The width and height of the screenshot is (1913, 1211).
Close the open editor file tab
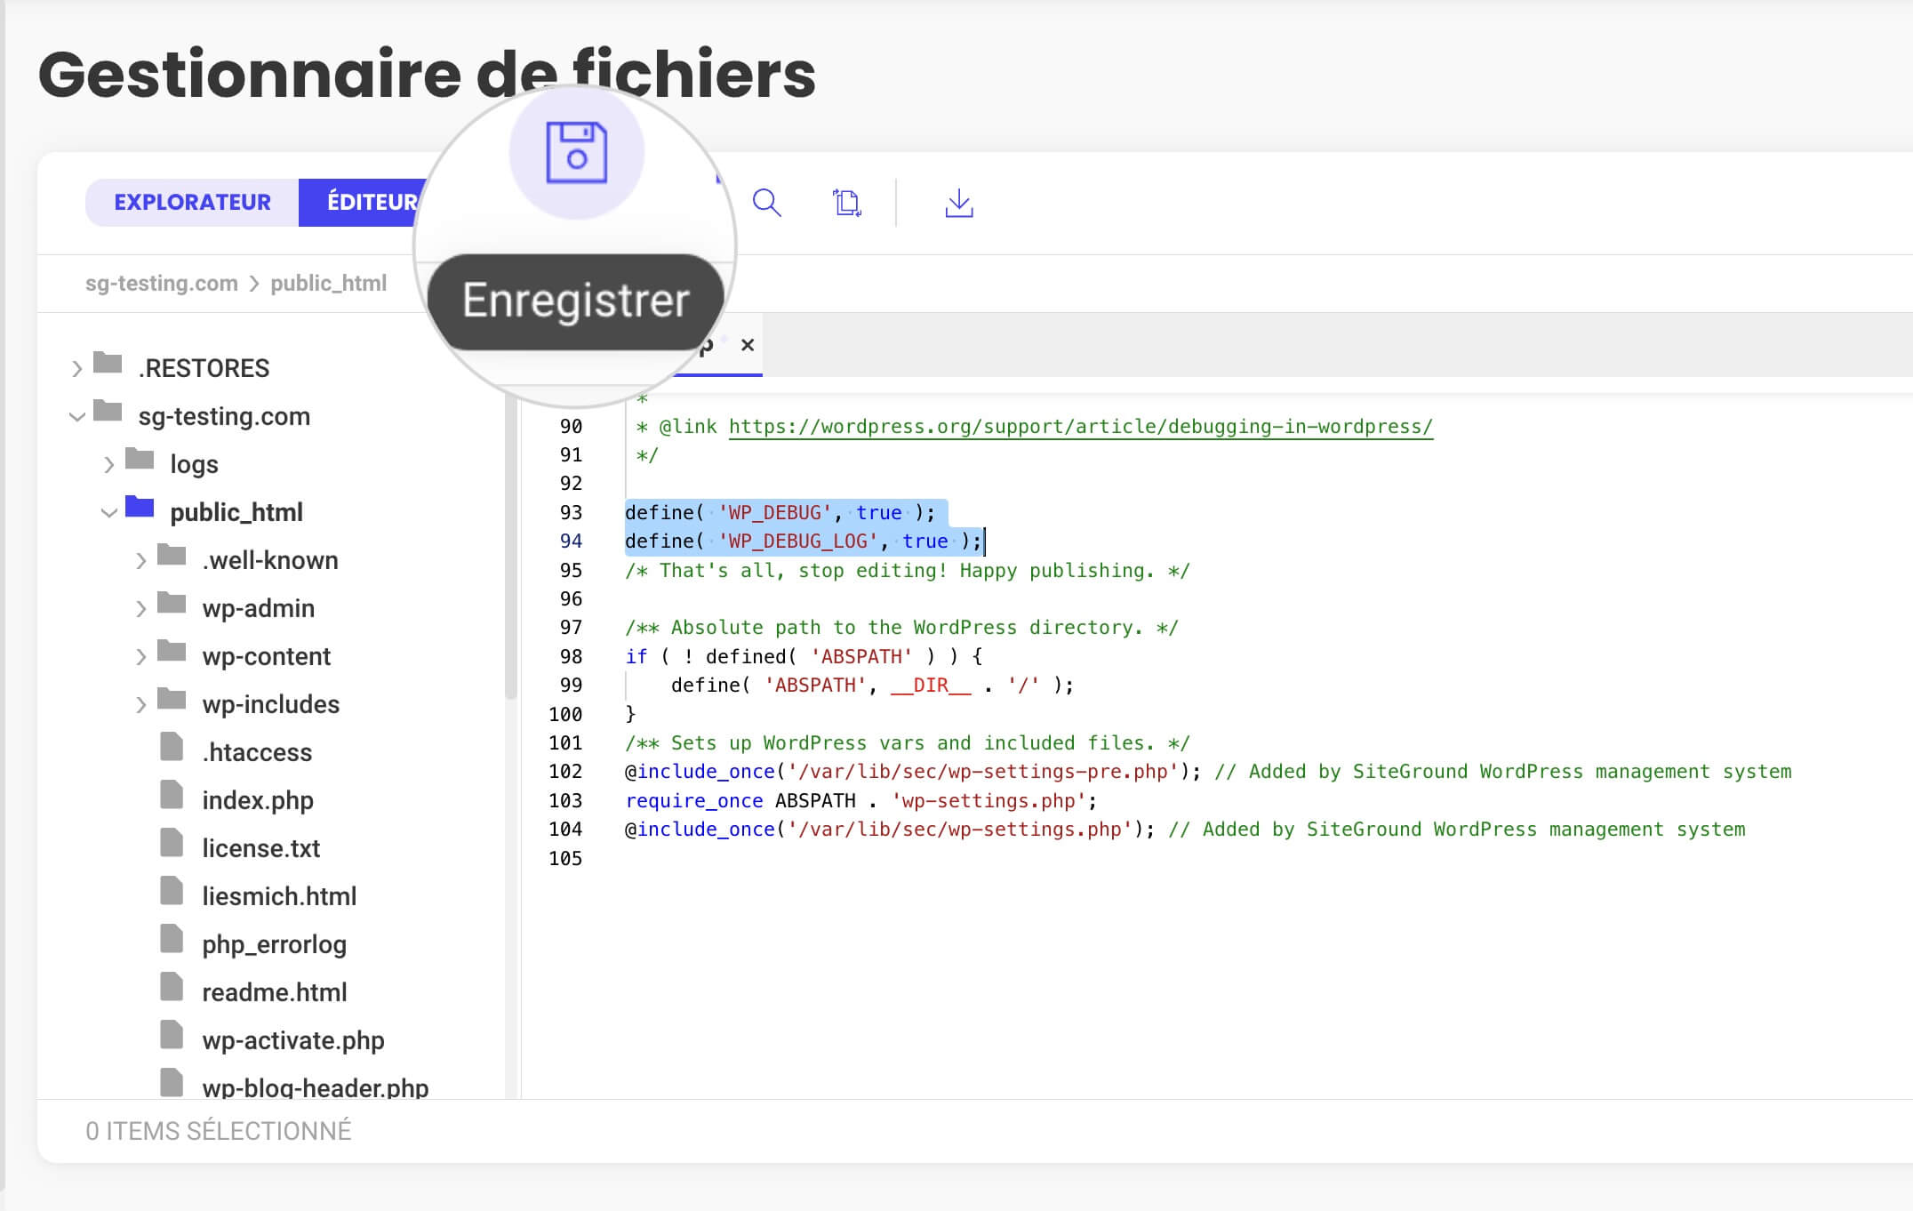pyautogui.click(x=748, y=345)
